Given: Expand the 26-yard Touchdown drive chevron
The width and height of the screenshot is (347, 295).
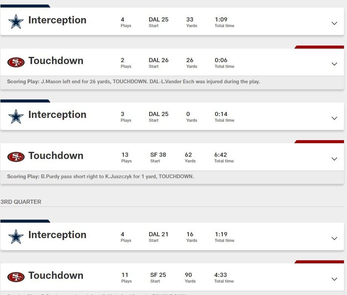Looking at the screenshot, I should click(x=334, y=64).
